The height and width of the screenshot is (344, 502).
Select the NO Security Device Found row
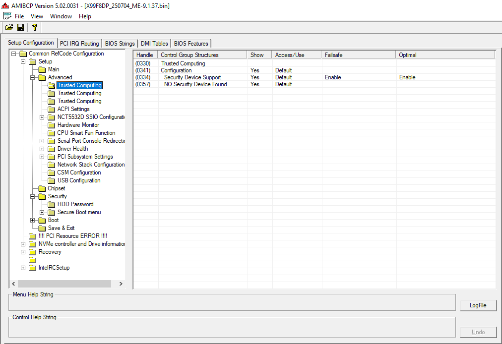point(314,84)
